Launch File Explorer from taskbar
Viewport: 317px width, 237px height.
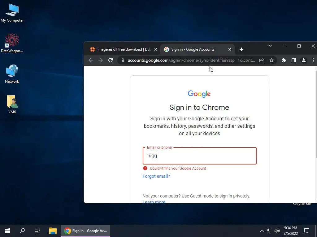(53, 231)
